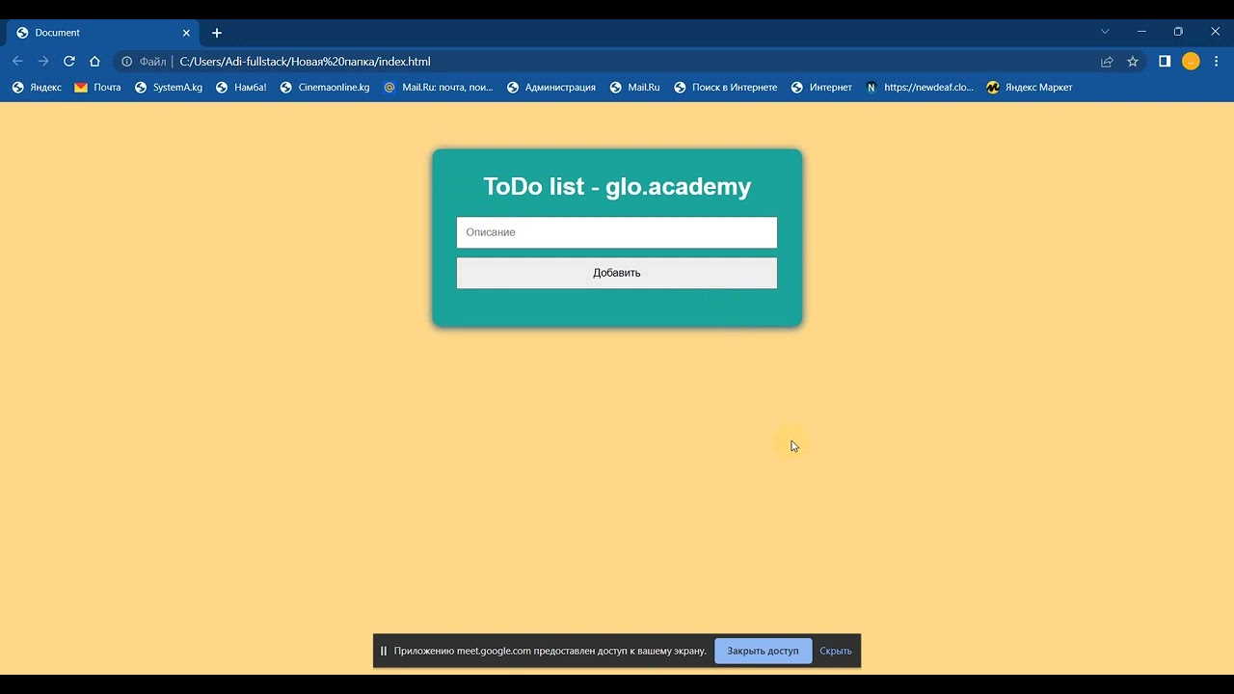The image size is (1234, 694).
Task: Open the SystemA.kg bookmark
Action: [x=169, y=87]
